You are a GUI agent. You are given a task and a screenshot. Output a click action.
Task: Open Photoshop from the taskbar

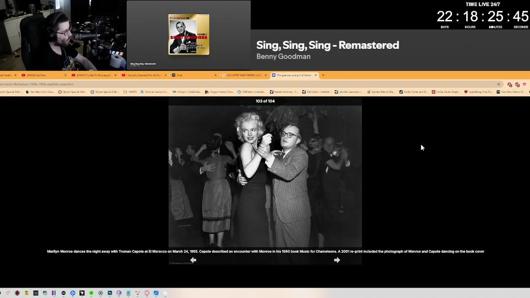click(110, 293)
